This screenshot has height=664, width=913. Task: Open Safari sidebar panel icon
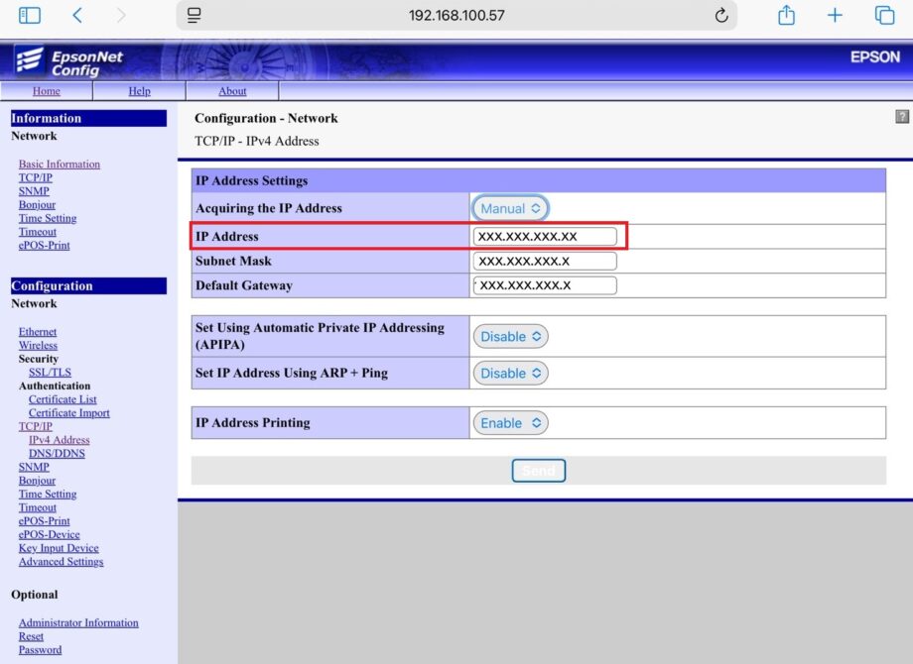tap(30, 15)
